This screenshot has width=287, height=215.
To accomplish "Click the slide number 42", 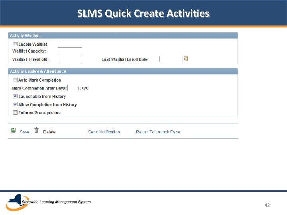I will 267,205.
